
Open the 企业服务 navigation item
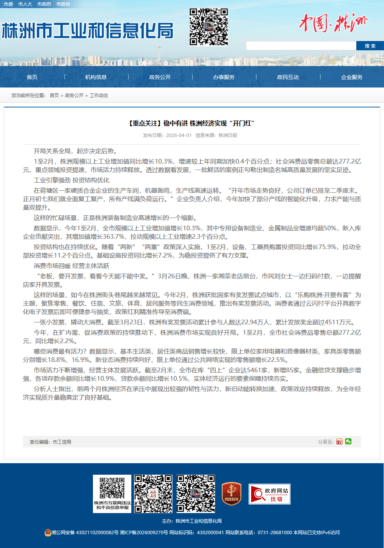tap(352, 77)
